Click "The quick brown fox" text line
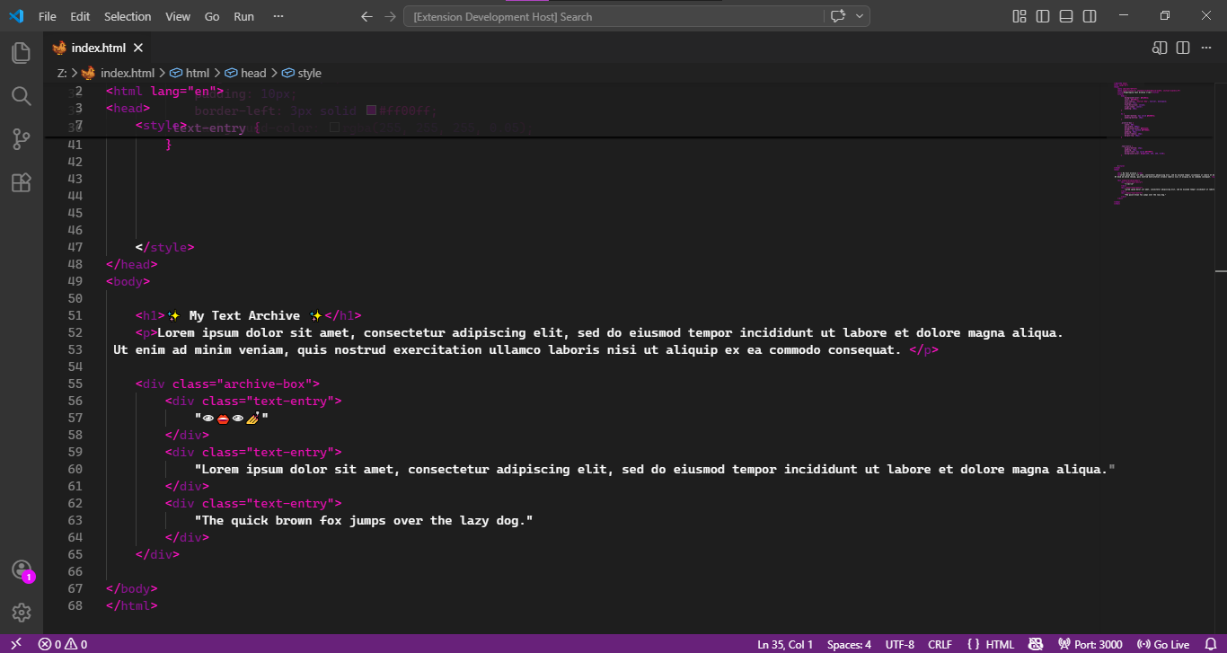Image resolution: width=1227 pixels, height=653 pixels. tap(364, 520)
